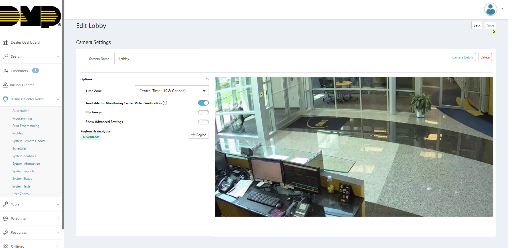Viewport: 515px width, 248px height.
Task: Open System Analytics in sidebar
Action: [x=24, y=156]
